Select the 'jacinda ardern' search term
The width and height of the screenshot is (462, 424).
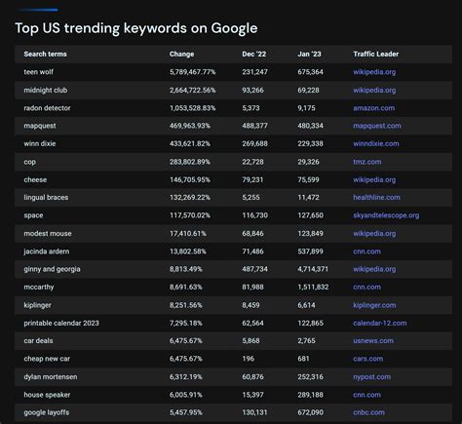point(46,251)
